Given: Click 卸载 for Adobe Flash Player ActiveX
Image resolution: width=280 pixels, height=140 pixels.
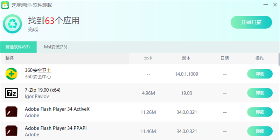Looking at the screenshot, I should point(260,112).
